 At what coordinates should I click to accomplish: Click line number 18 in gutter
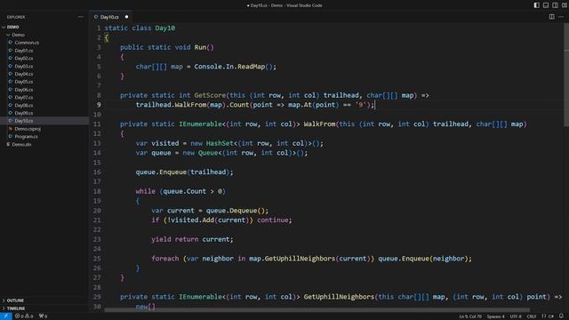coord(97,191)
